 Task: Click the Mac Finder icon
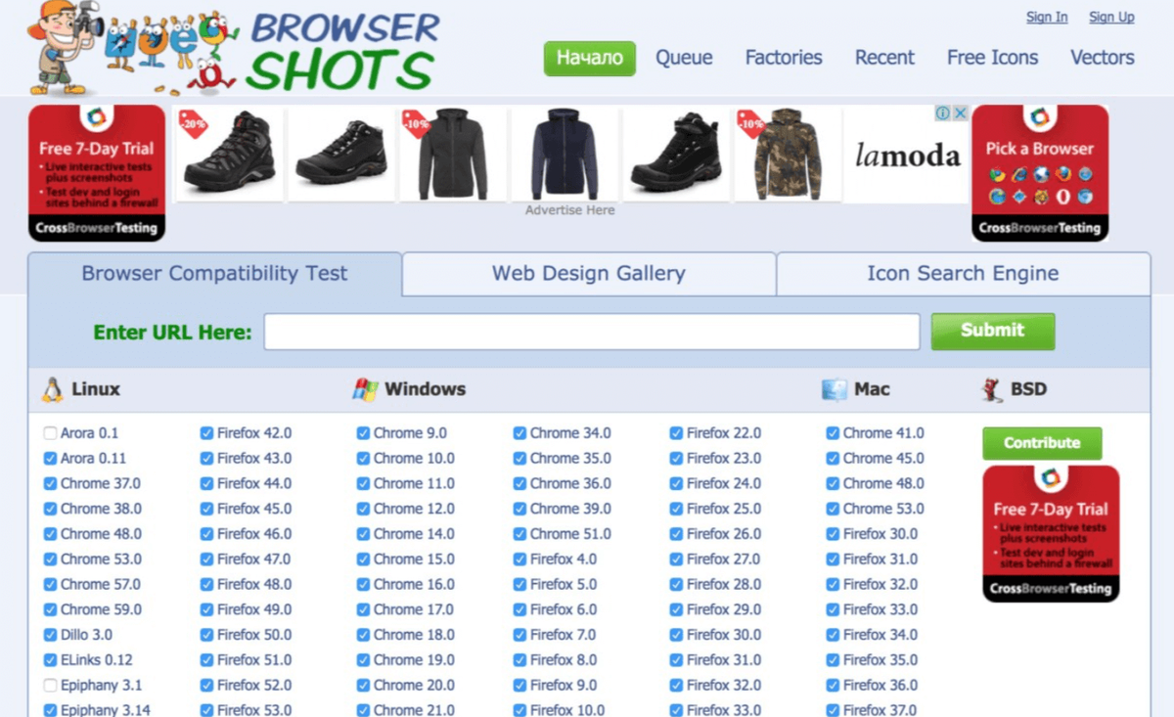pyautogui.click(x=835, y=389)
